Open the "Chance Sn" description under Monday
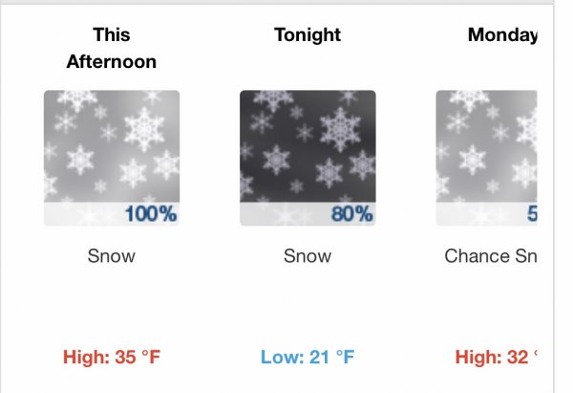Image resolution: width=573 pixels, height=393 pixels. pyautogui.click(x=490, y=256)
